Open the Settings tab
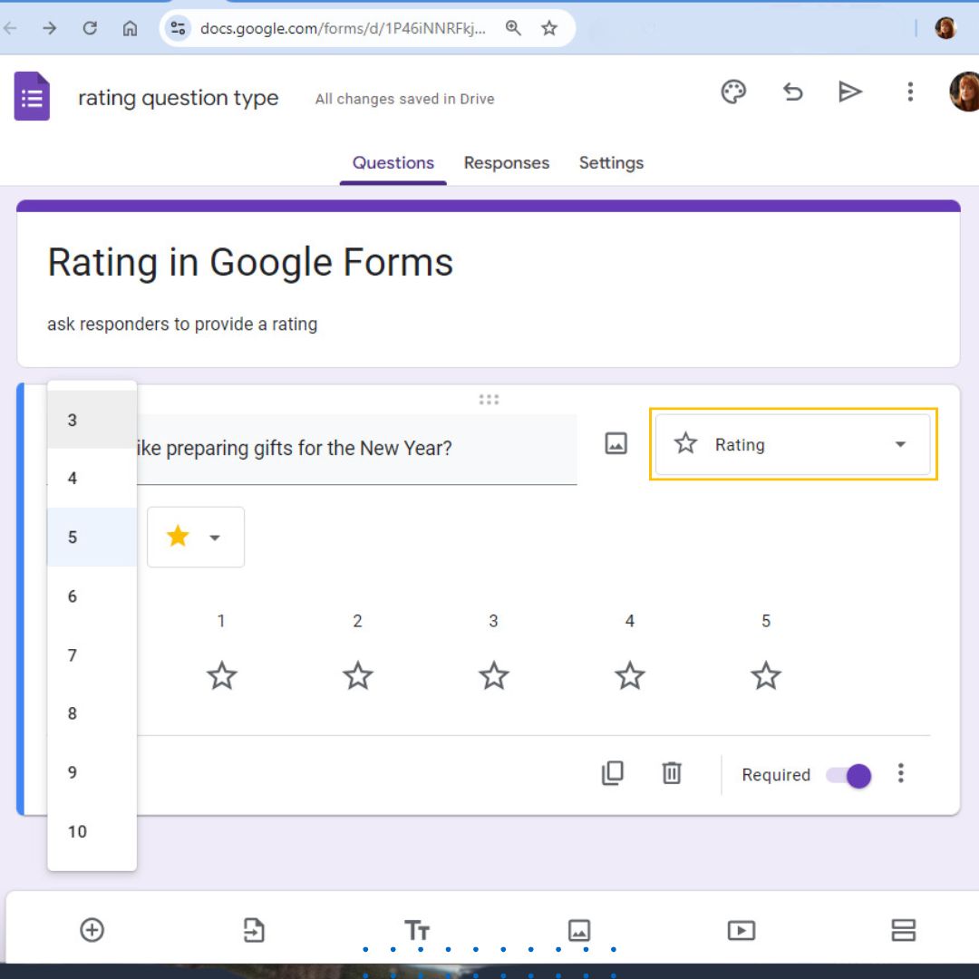This screenshot has width=979, height=979. (611, 163)
